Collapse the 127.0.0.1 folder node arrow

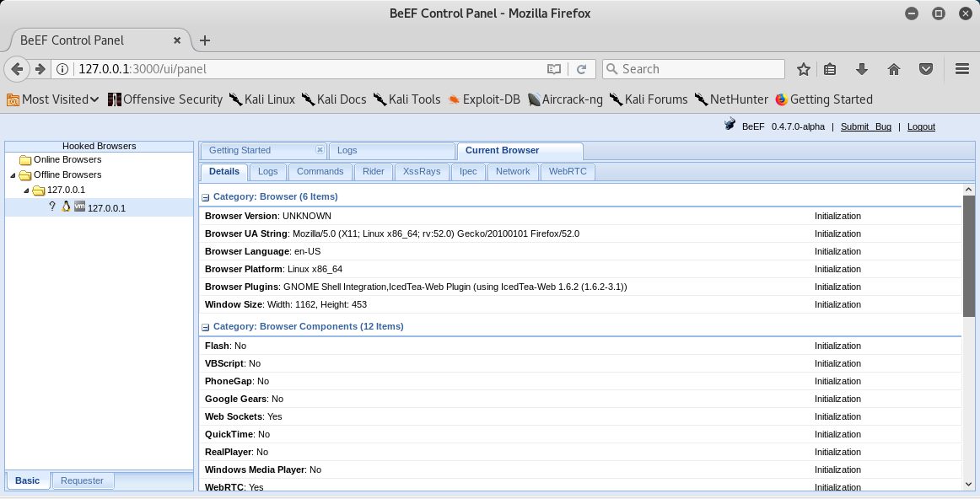click(26, 190)
